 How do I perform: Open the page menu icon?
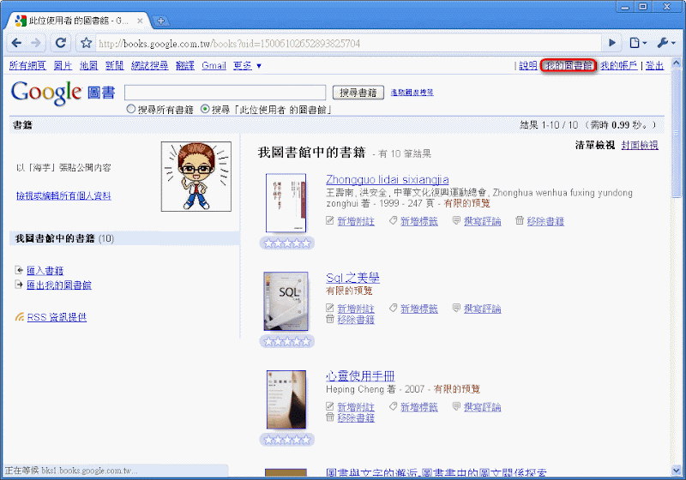click(637, 43)
